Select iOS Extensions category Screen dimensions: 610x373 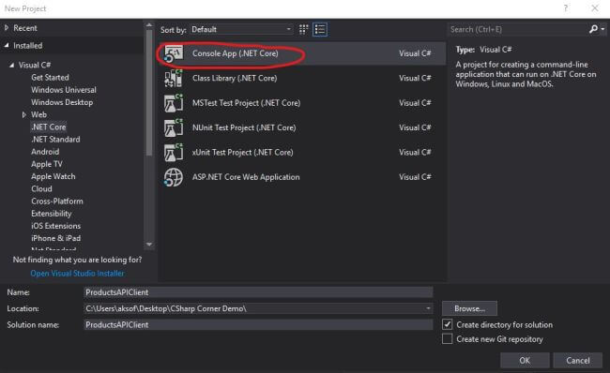pos(55,226)
